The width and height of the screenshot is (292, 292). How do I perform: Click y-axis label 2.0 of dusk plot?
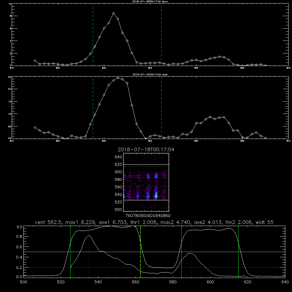(x=10, y=89)
